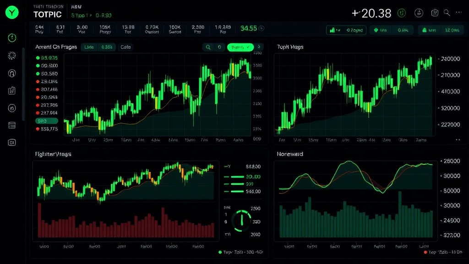The height and width of the screenshot is (264, 469).
Task: Select the tab right of Lide
Action: tap(107, 47)
